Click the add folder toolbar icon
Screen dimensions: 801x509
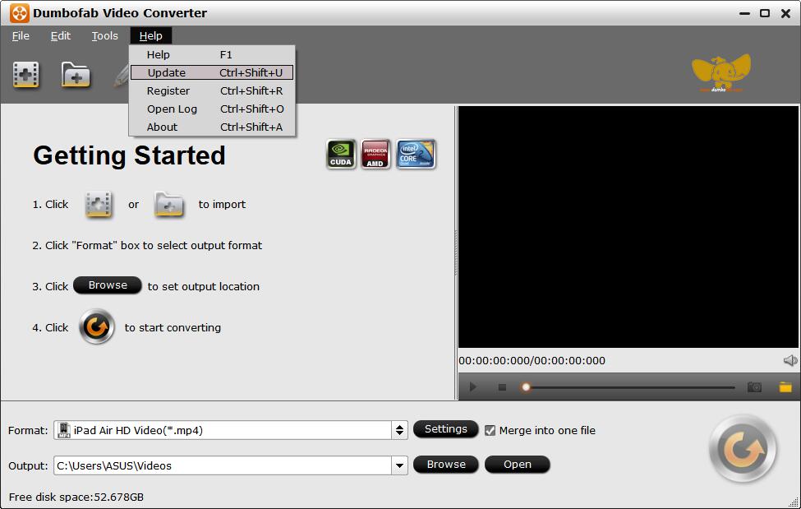pos(76,75)
